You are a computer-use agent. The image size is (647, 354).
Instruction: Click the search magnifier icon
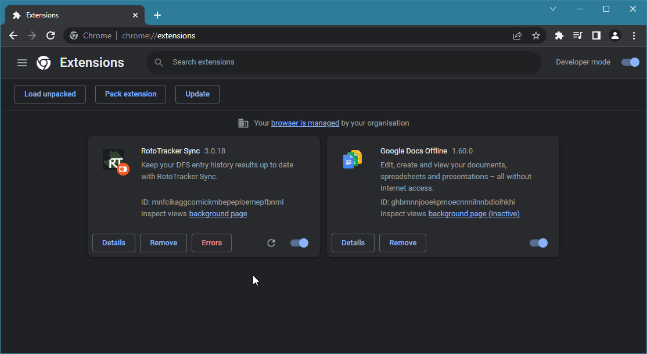pyautogui.click(x=159, y=62)
